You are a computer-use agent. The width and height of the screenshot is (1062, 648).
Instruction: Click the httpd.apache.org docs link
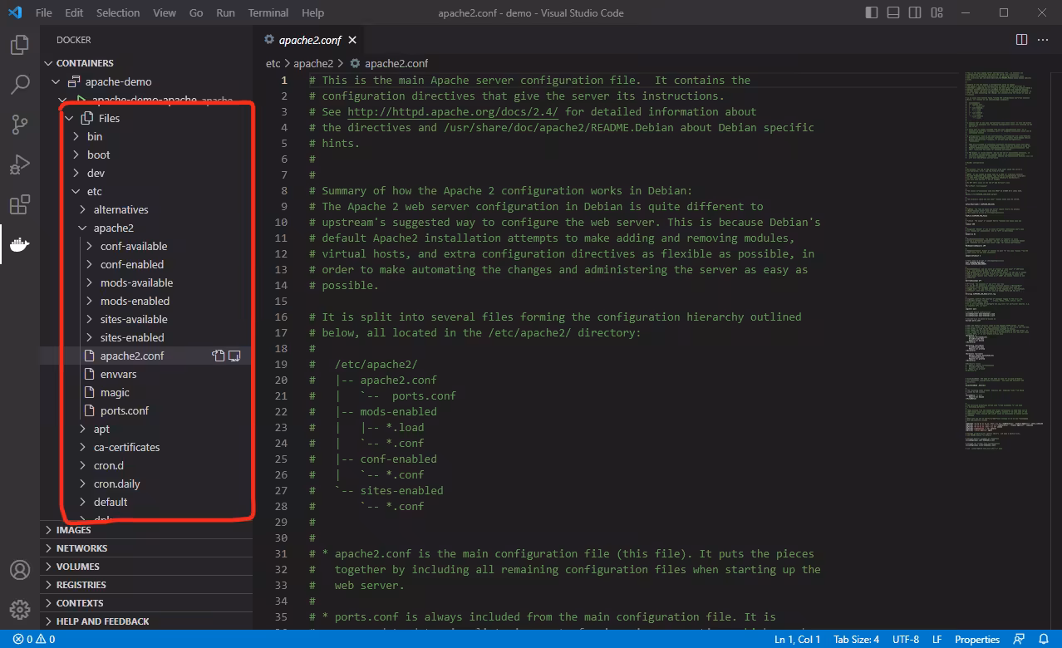(453, 111)
